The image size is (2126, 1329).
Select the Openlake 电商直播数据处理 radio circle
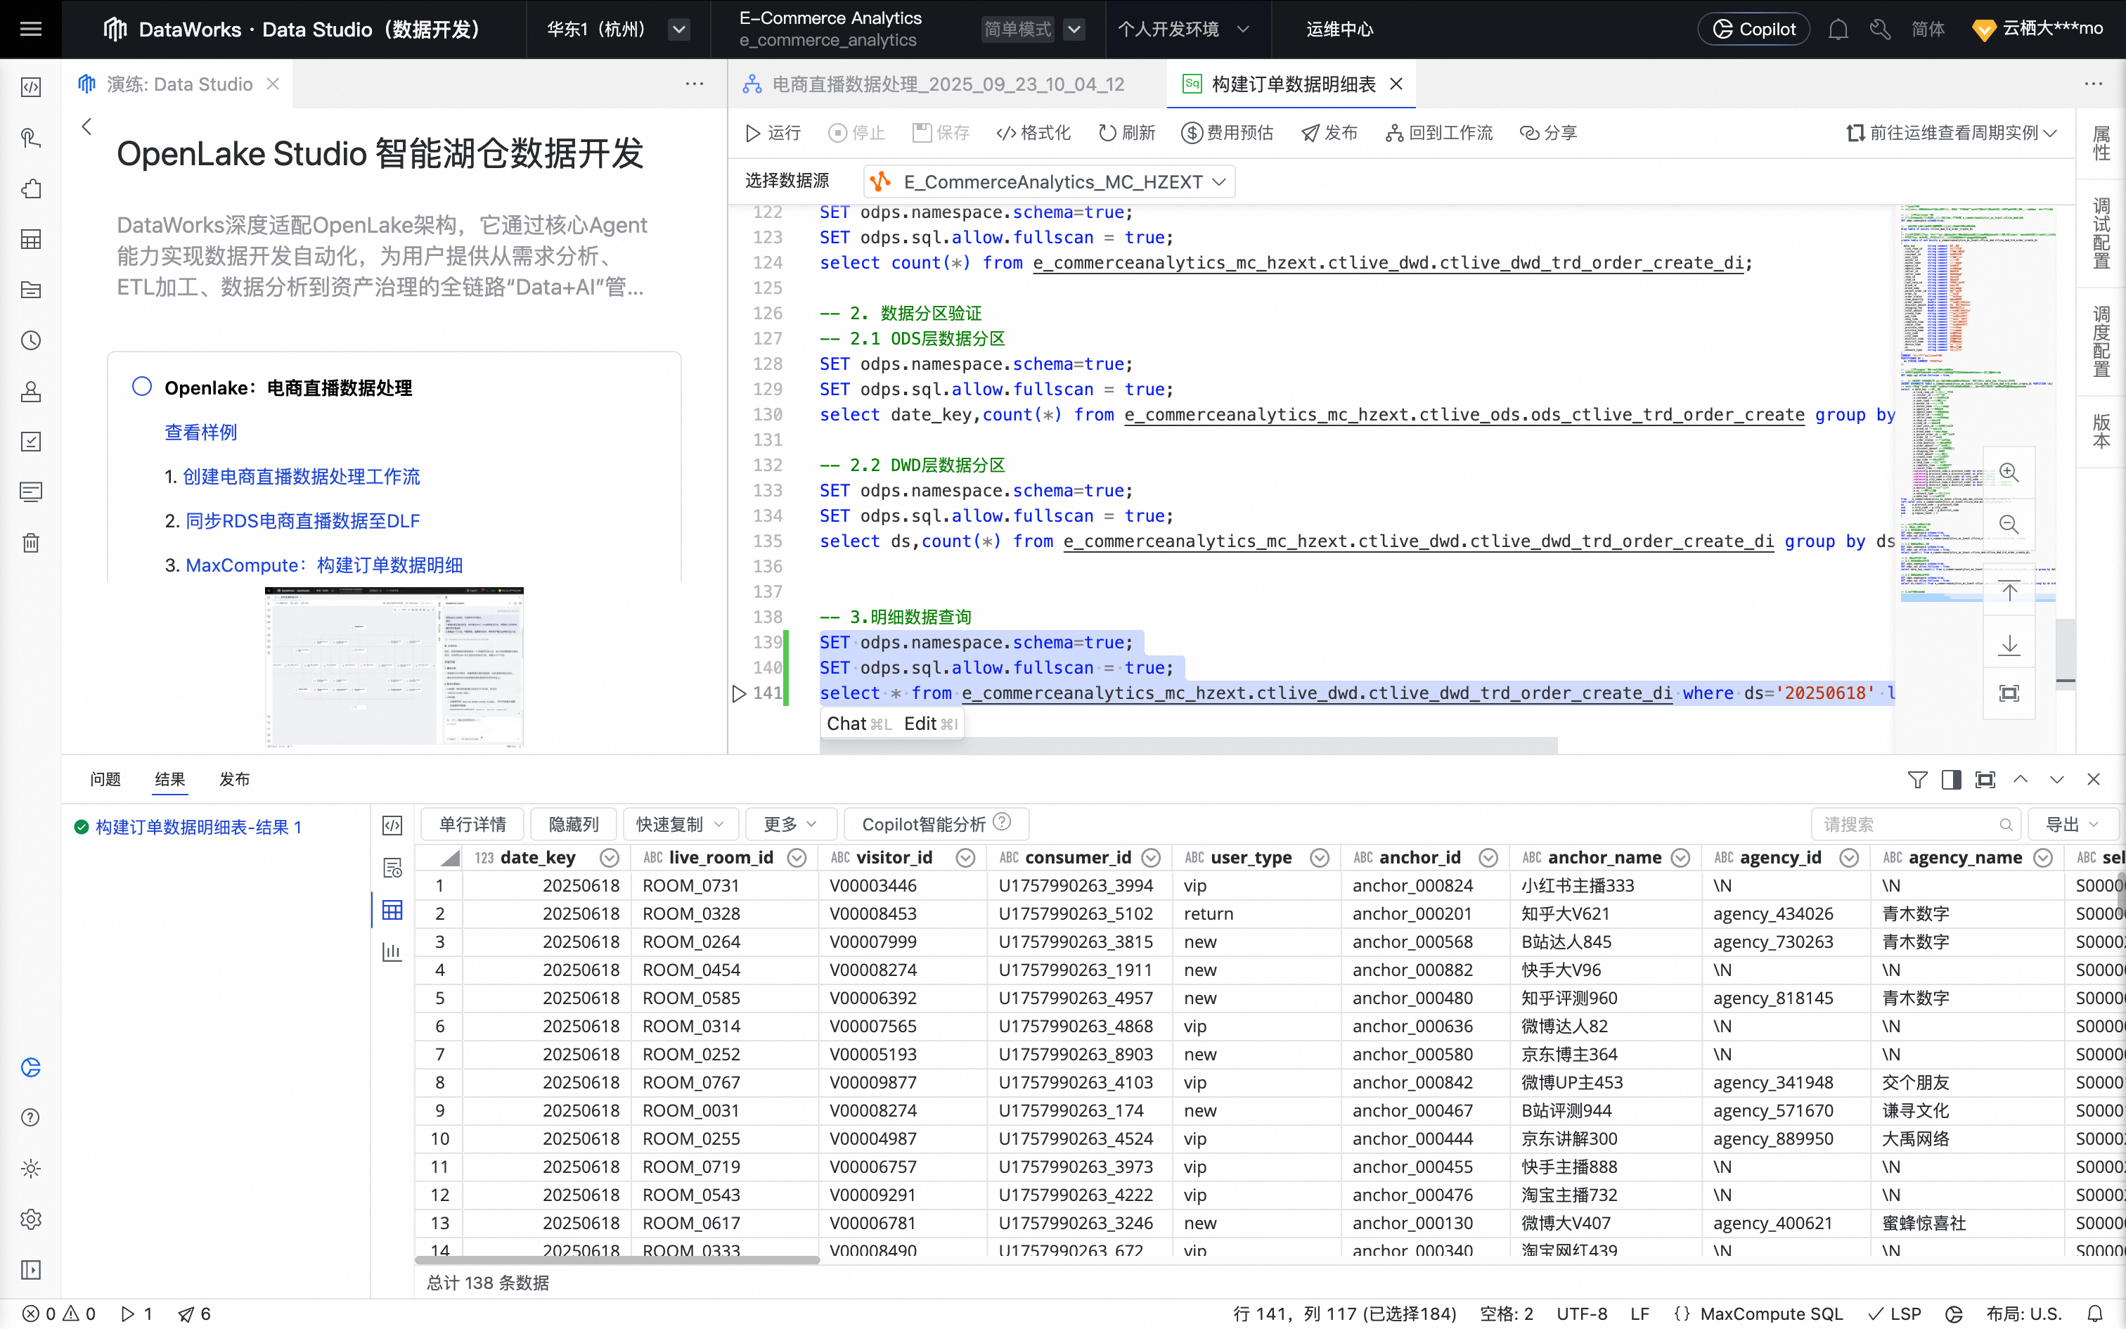(x=141, y=387)
